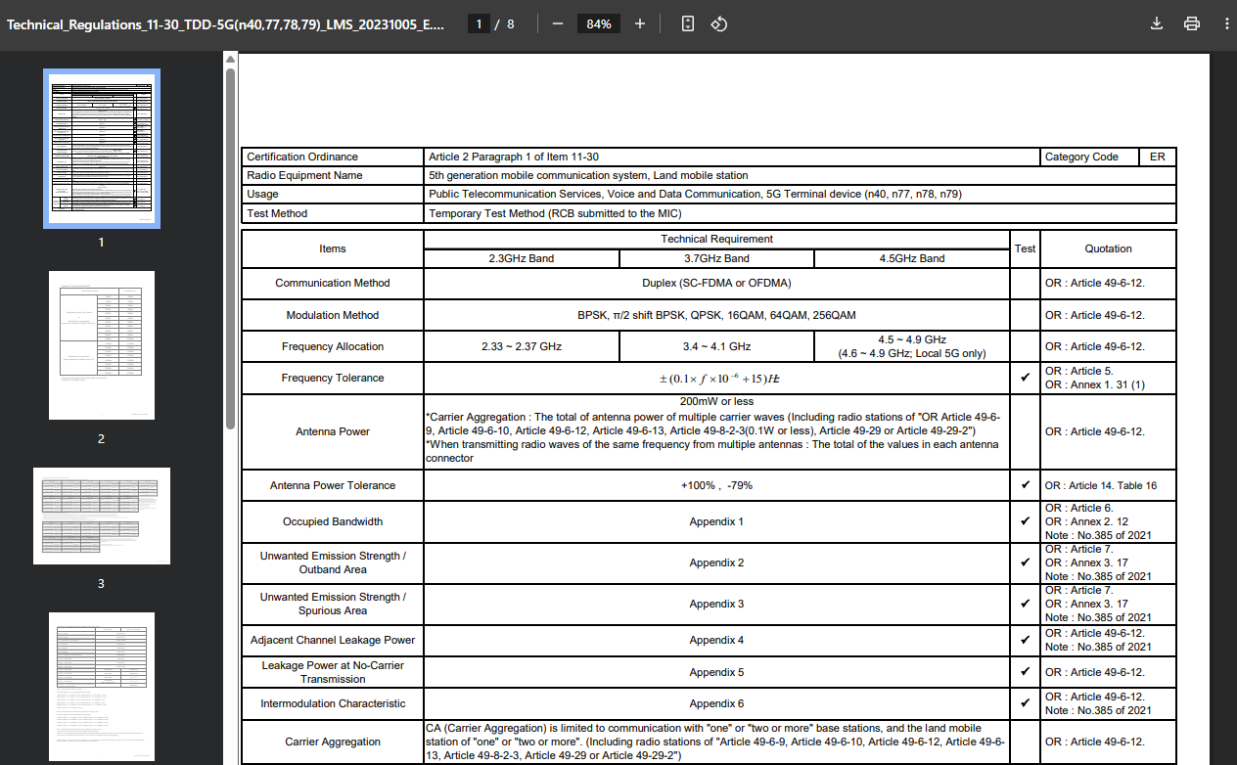Open the more actions menu
This screenshot has width=1237, height=765.
[x=1226, y=23]
